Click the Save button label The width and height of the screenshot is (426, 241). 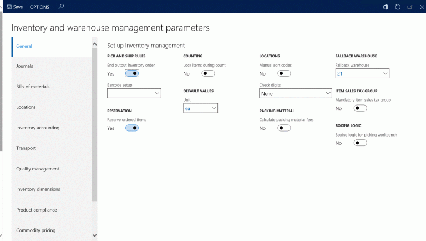pos(18,7)
